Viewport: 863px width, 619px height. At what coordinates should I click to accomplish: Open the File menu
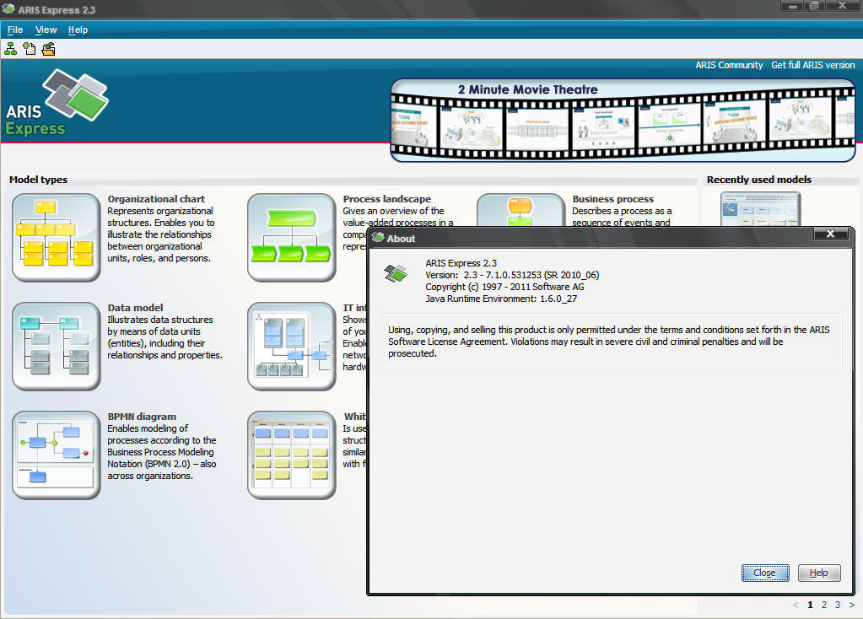[15, 30]
